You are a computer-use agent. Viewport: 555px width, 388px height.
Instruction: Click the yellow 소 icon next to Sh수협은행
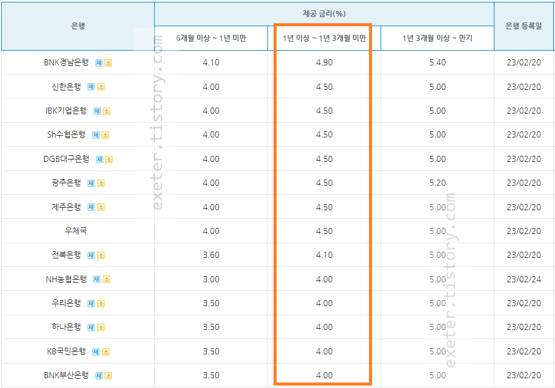(105, 135)
